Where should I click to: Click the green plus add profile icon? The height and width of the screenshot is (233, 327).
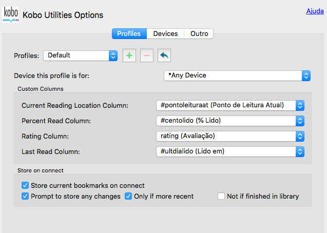coord(129,55)
